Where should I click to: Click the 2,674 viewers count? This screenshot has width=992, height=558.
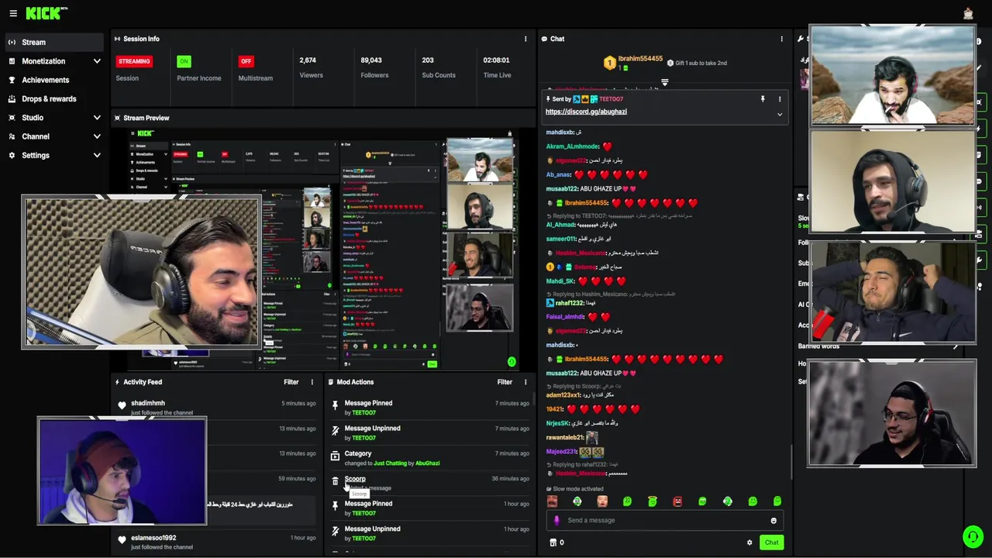pyautogui.click(x=308, y=60)
